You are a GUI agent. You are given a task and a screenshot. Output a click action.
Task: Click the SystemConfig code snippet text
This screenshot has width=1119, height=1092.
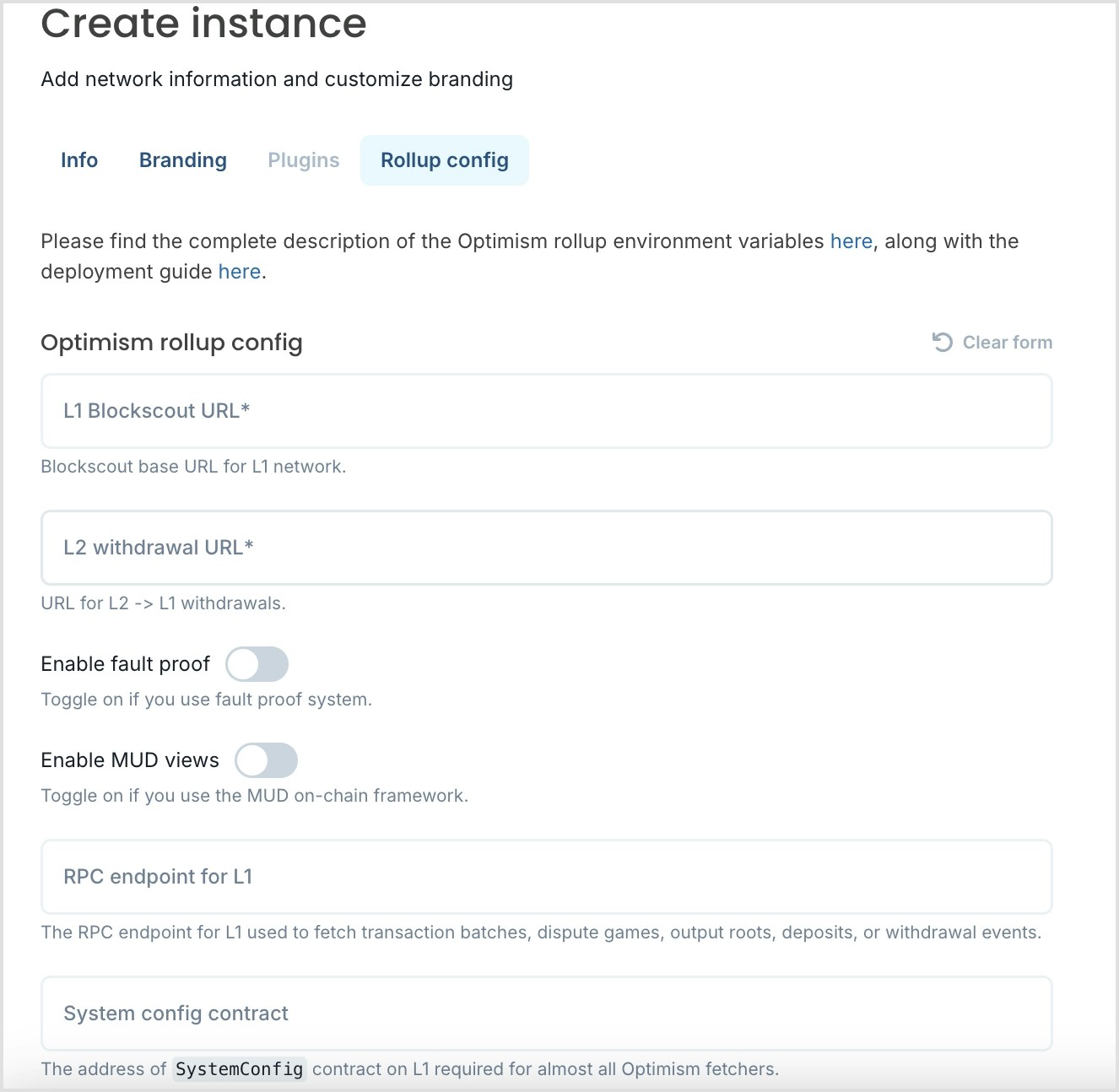tap(240, 1069)
